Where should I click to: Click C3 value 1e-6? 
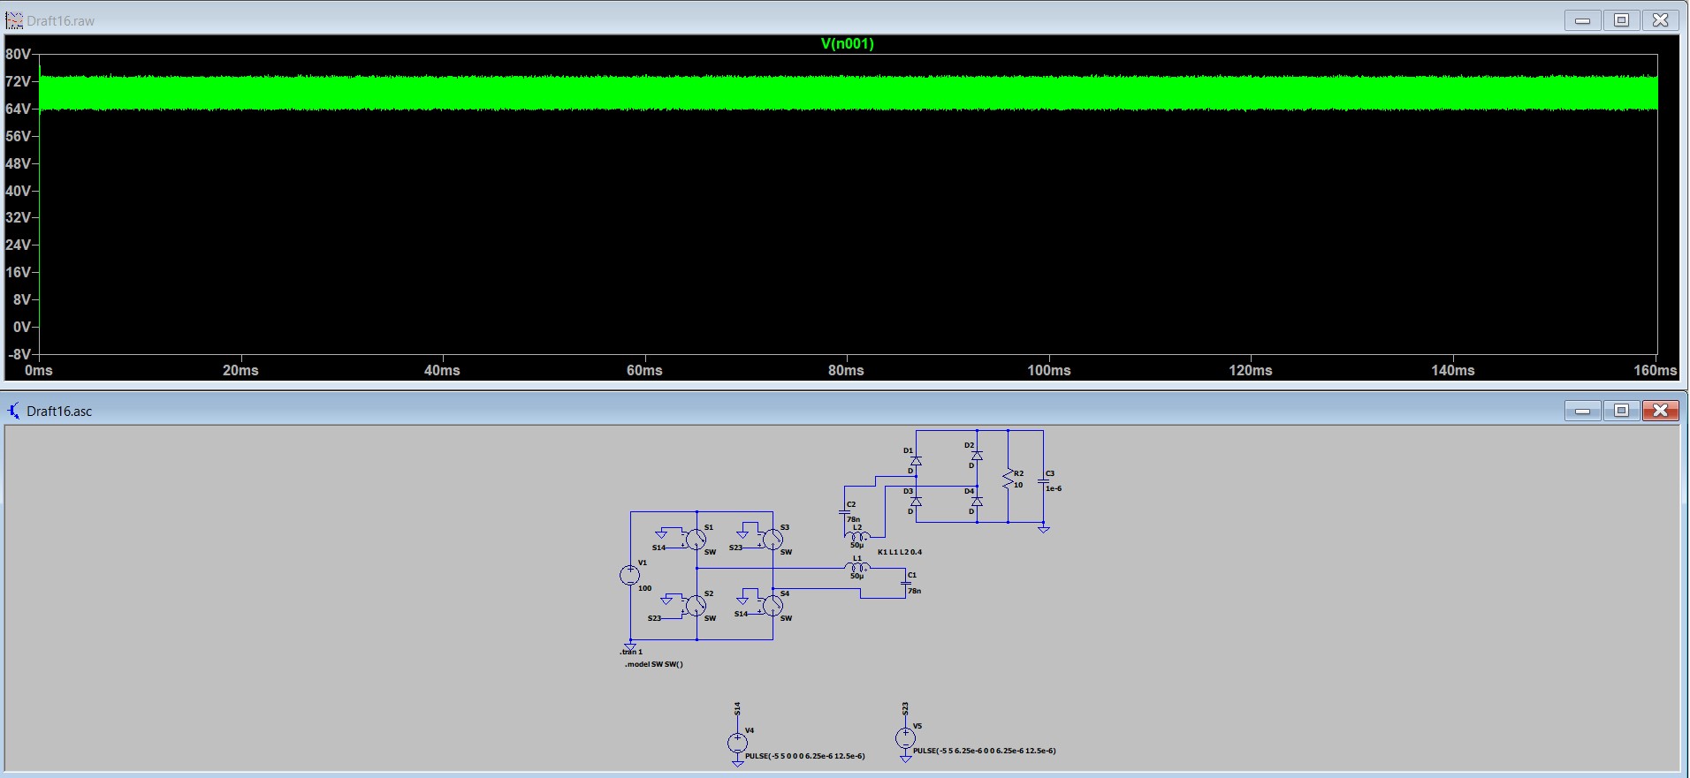coord(1054,488)
